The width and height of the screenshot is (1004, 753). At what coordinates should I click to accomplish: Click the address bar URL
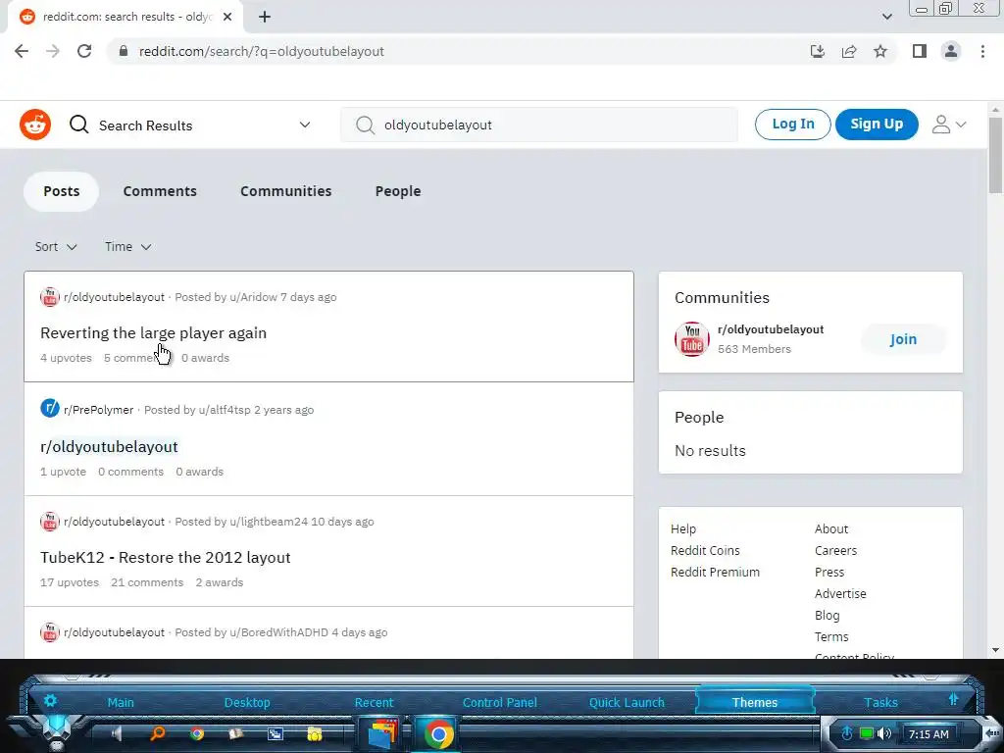[x=261, y=51]
